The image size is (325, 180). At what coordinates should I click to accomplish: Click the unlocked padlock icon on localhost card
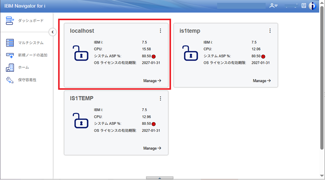click(x=81, y=53)
